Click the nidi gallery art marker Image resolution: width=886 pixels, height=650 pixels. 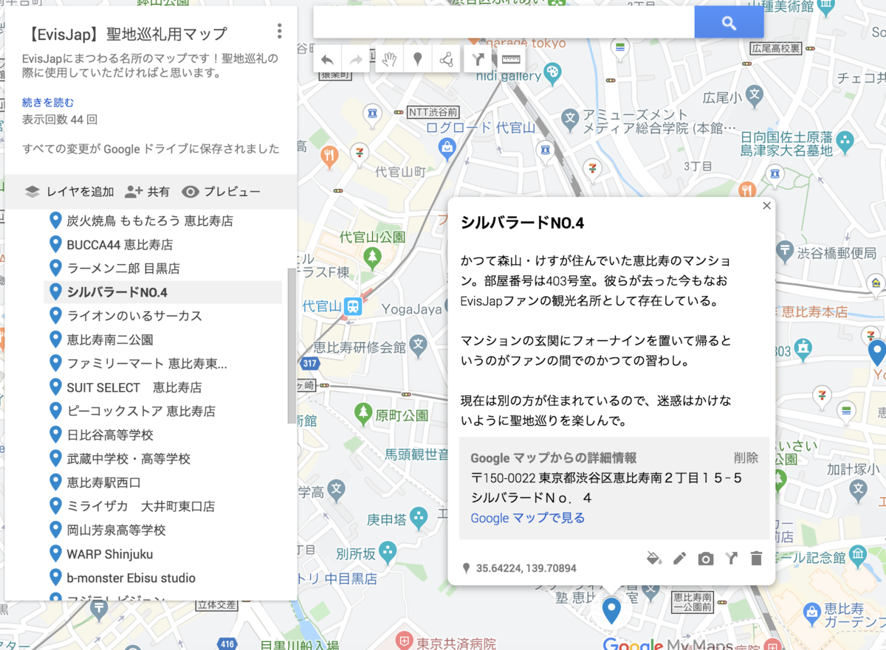click(552, 72)
